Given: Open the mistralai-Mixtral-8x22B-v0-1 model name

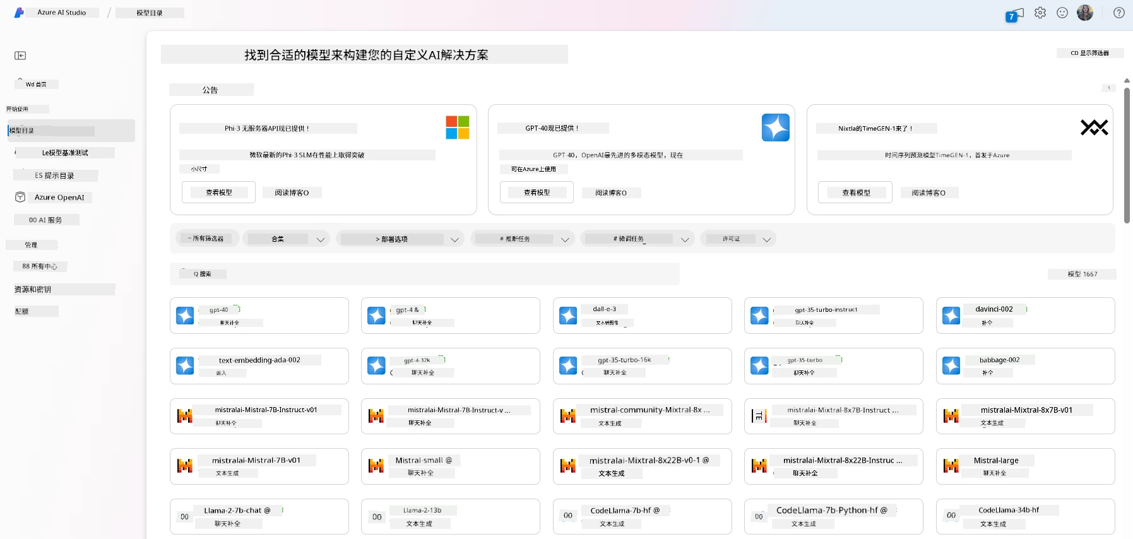Looking at the screenshot, I should [650, 460].
